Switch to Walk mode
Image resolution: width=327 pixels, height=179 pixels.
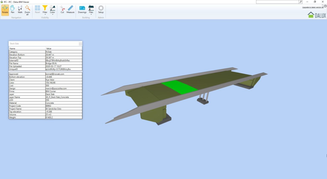pyautogui.click(x=20, y=10)
